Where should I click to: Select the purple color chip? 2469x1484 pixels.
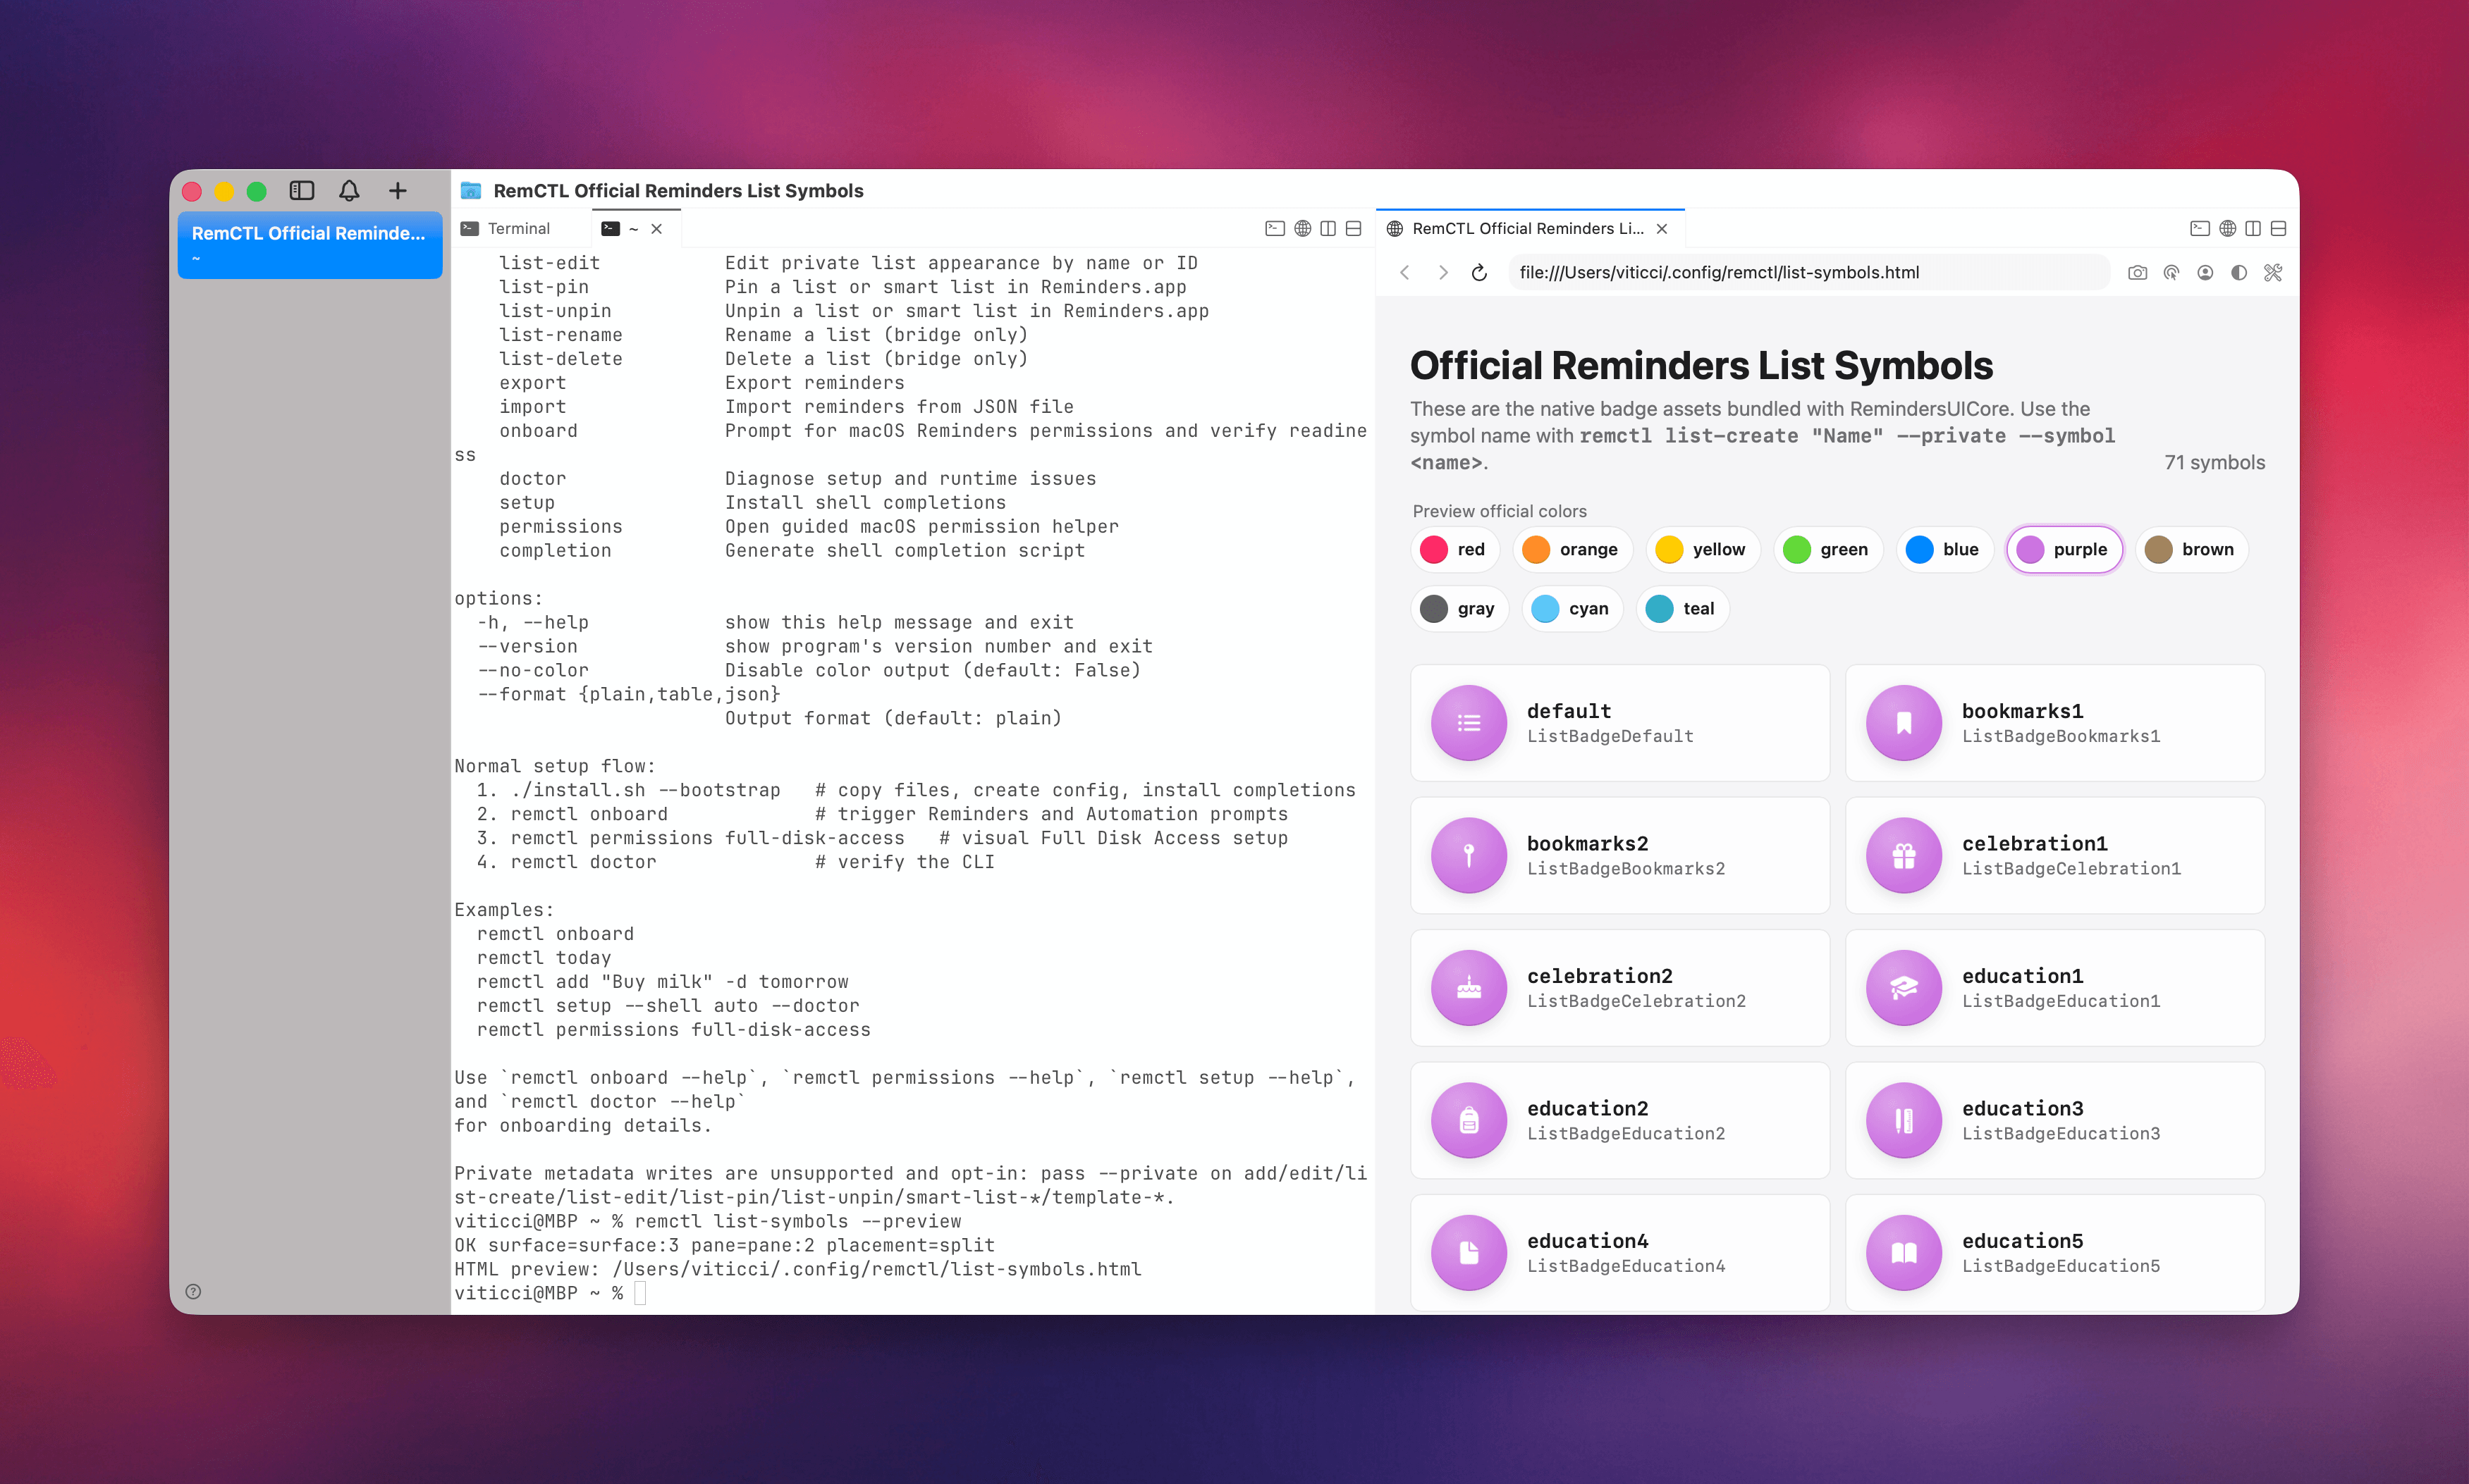2064,550
